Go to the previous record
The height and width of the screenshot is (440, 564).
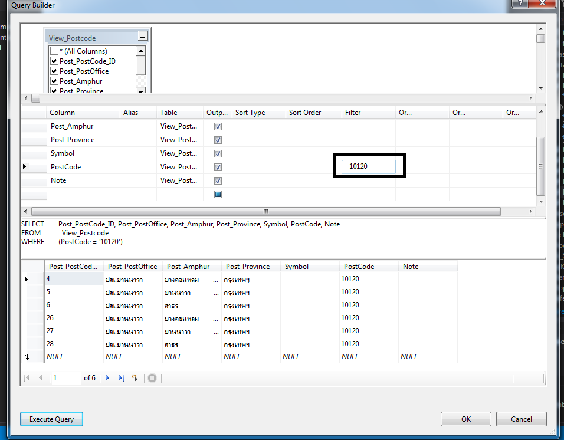(40, 378)
